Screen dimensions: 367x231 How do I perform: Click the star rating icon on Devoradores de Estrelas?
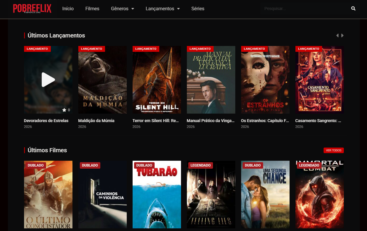pos(65,110)
